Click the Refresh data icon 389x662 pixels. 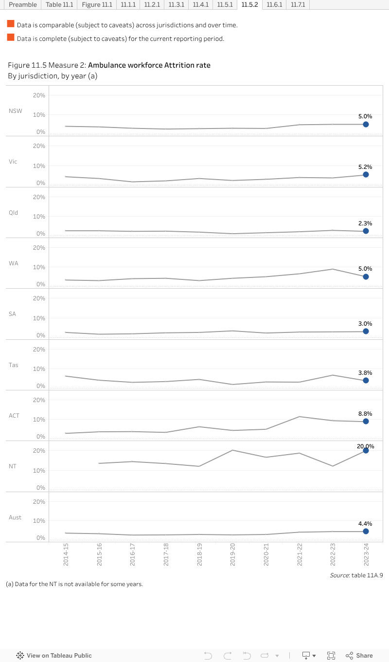click(265, 655)
